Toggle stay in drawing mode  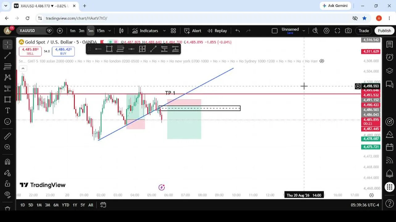coord(8,173)
